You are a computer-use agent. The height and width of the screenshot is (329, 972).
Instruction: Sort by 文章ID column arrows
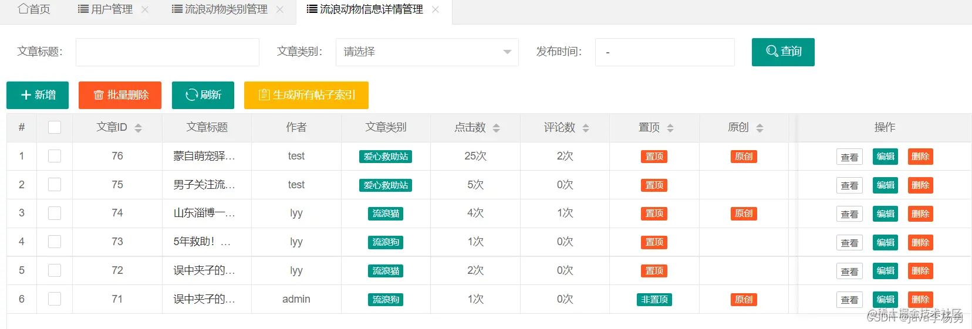click(139, 128)
